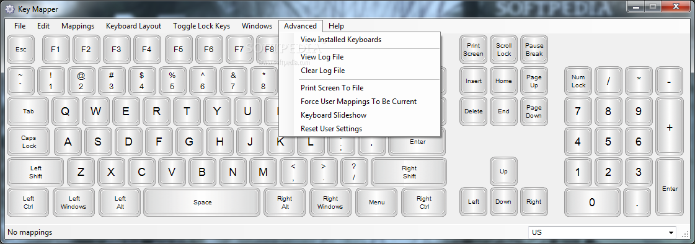Click the tilde backtick key
Image resolution: width=695 pixels, height=244 pixels.
coord(20,81)
